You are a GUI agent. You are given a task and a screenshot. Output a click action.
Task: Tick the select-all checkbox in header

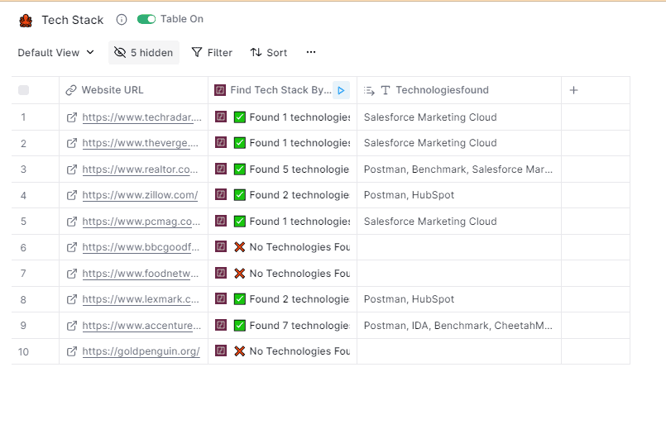tap(24, 90)
